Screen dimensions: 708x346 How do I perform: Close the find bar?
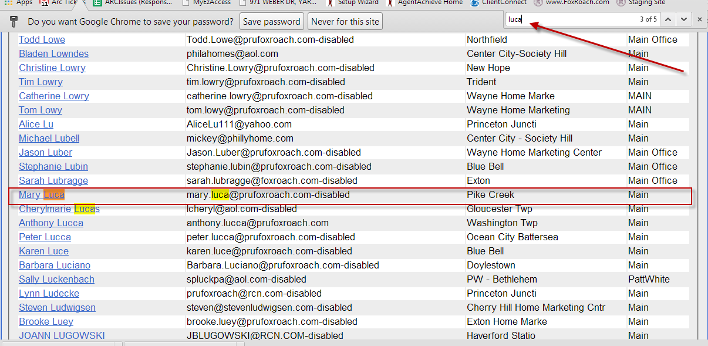[699, 19]
